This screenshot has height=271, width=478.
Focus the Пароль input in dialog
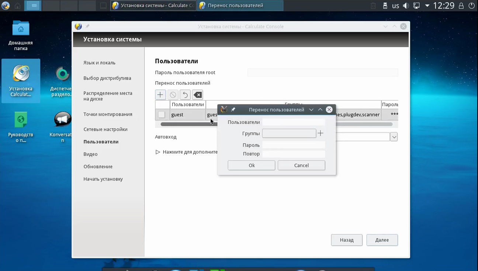294,145
